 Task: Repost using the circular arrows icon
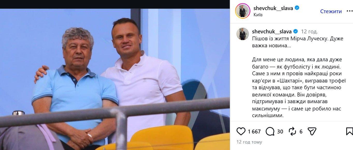[x=292, y=131]
